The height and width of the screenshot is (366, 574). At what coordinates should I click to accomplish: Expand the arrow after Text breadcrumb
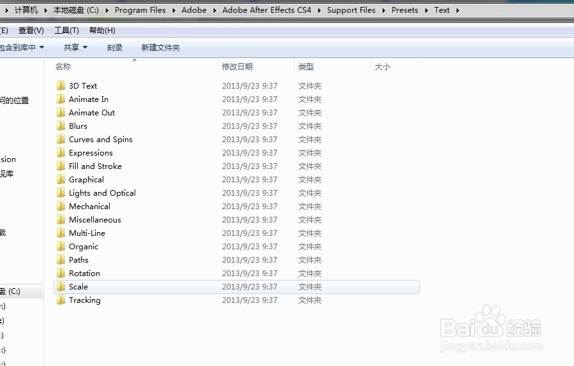457,10
